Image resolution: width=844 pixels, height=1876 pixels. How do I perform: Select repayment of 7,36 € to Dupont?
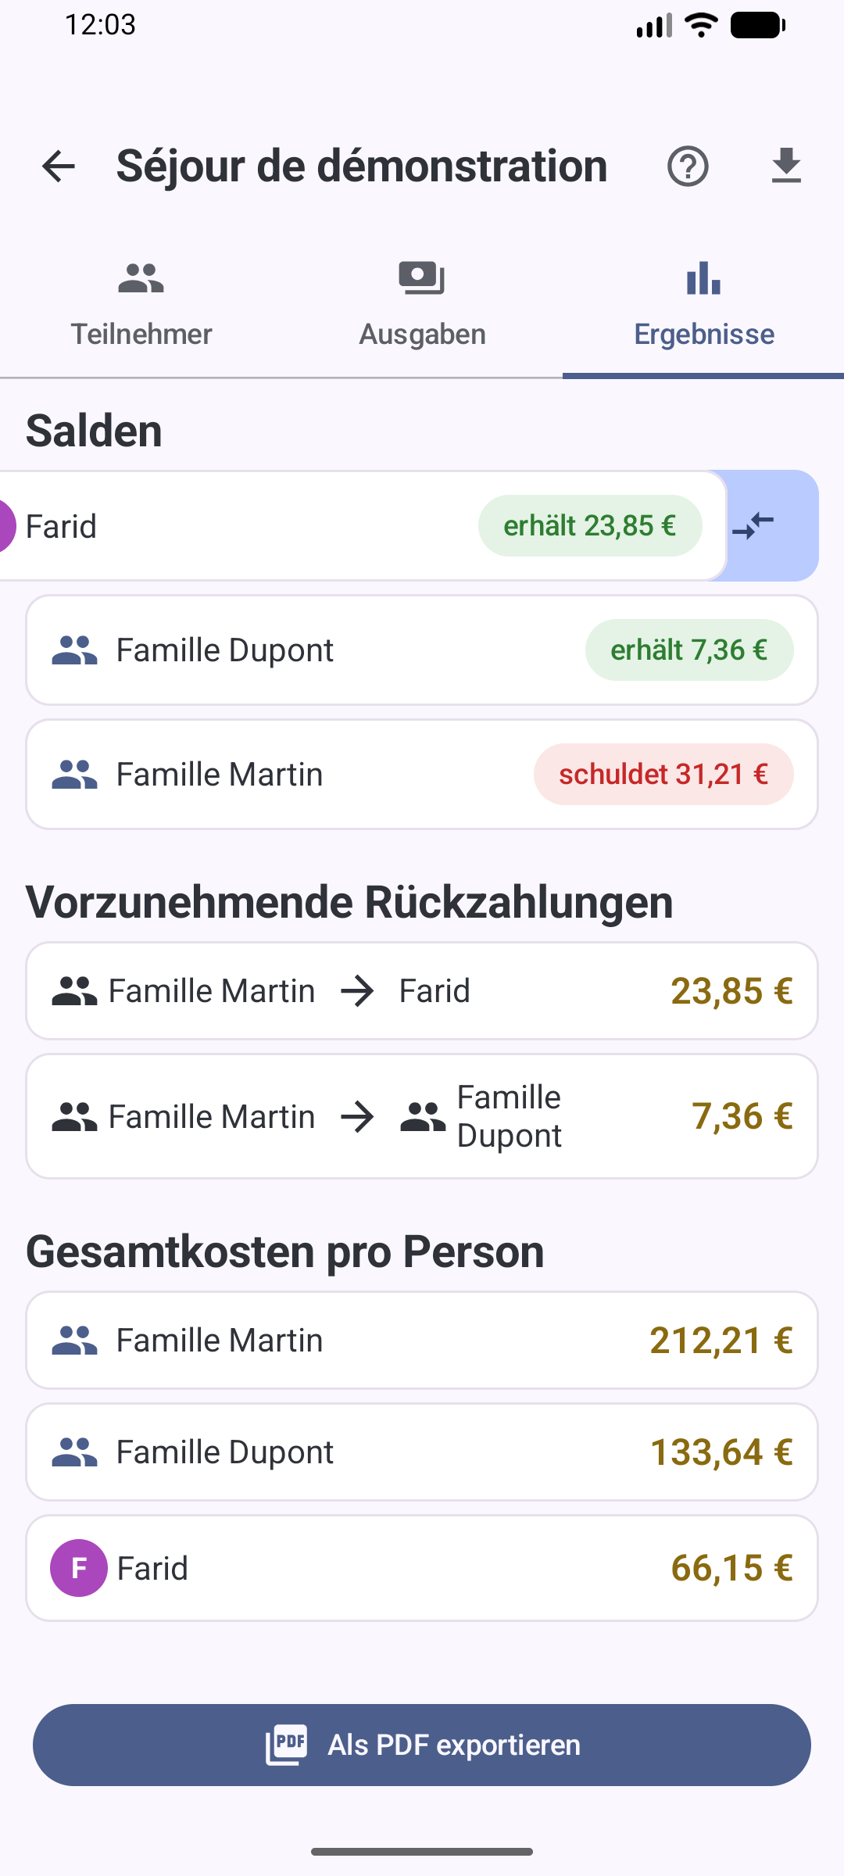[x=422, y=1116]
